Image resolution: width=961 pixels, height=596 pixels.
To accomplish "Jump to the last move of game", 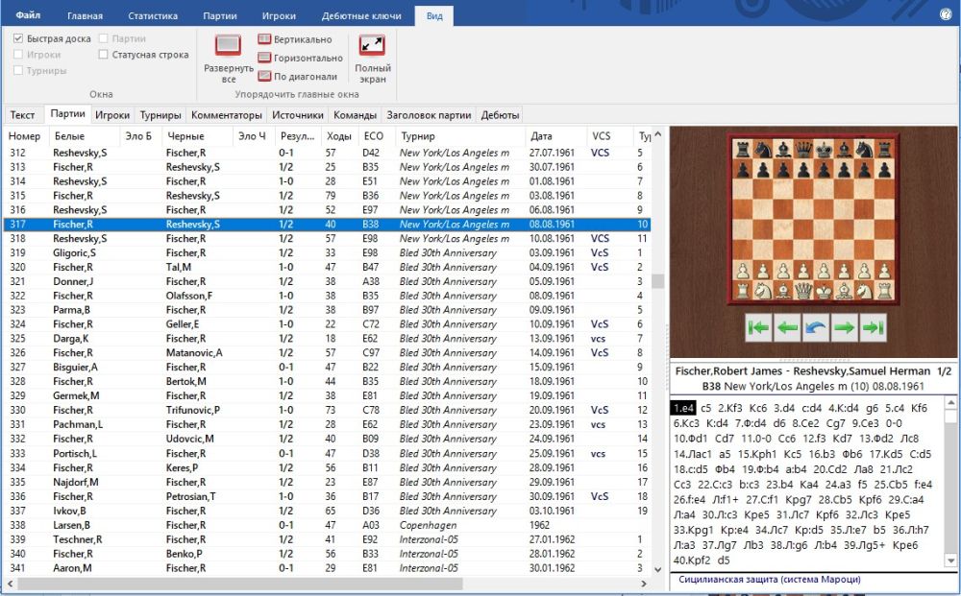I will click(873, 327).
